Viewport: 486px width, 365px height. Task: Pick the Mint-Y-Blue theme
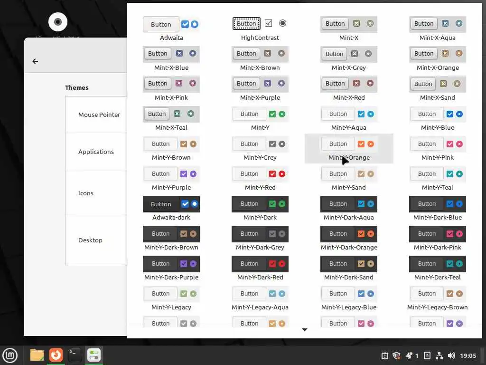click(x=437, y=119)
